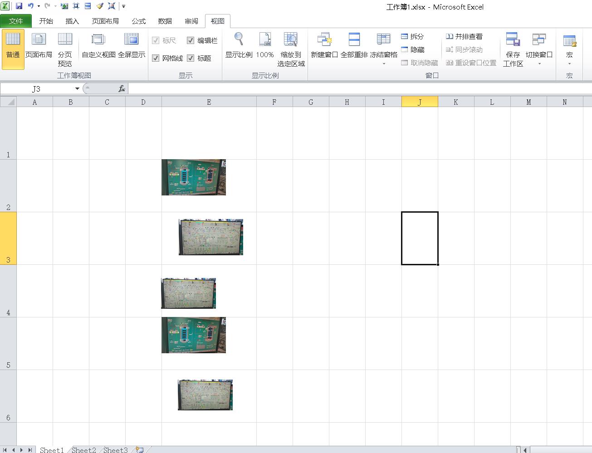Click the insert new worksheet icon

click(x=140, y=450)
